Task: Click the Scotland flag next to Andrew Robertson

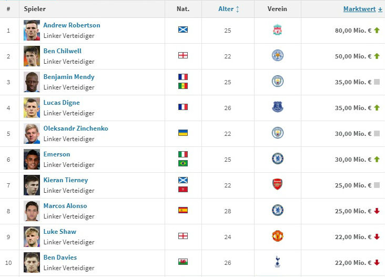Action: pos(183,29)
